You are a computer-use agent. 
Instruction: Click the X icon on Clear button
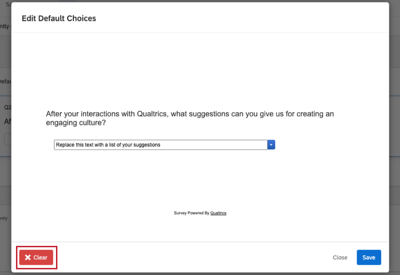coord(28,258)
